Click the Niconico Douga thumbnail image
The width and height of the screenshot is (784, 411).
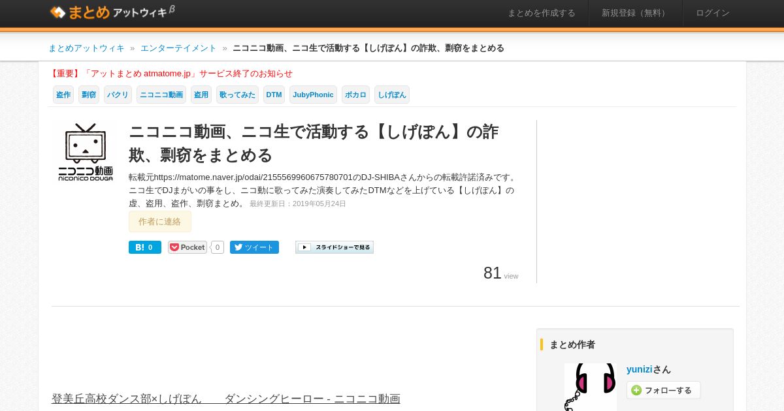pos(86,151)
